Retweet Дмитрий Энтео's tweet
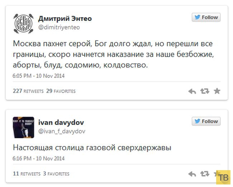The image size is (233, 187). [204, 91]
